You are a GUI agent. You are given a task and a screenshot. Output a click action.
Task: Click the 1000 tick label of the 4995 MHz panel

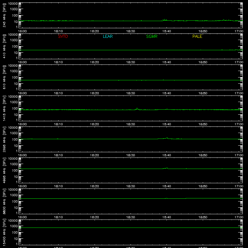(x=14, y=164)
